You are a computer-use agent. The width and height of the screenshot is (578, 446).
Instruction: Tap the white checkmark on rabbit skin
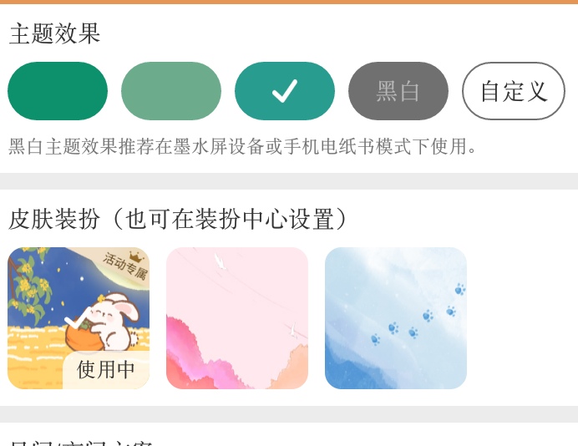pyautogui.click(x=78, y=317)
